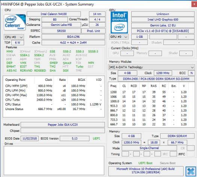The height and width of the screenshot is (177, 197).
Task: Open the GPU #0 selector dropdown
Action: tap(119, 37)
